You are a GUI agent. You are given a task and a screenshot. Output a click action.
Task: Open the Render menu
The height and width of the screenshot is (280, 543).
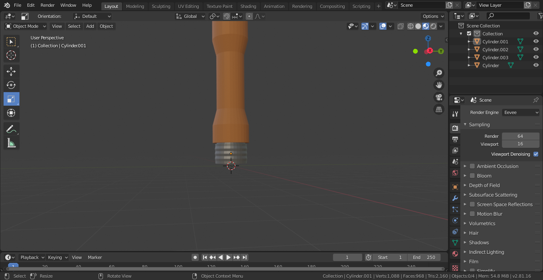click(48, 5)
